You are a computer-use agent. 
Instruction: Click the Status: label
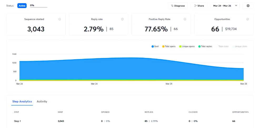click(10, 6)
